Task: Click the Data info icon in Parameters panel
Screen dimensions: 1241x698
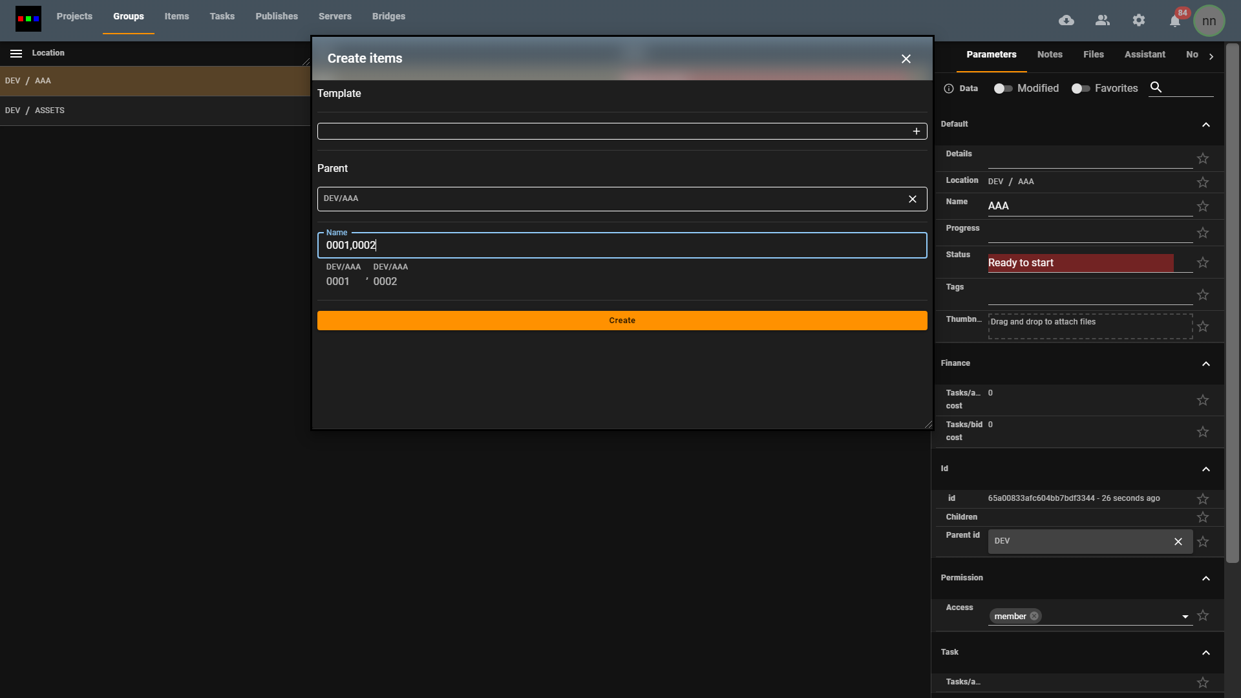Action: tap(949, 89)
